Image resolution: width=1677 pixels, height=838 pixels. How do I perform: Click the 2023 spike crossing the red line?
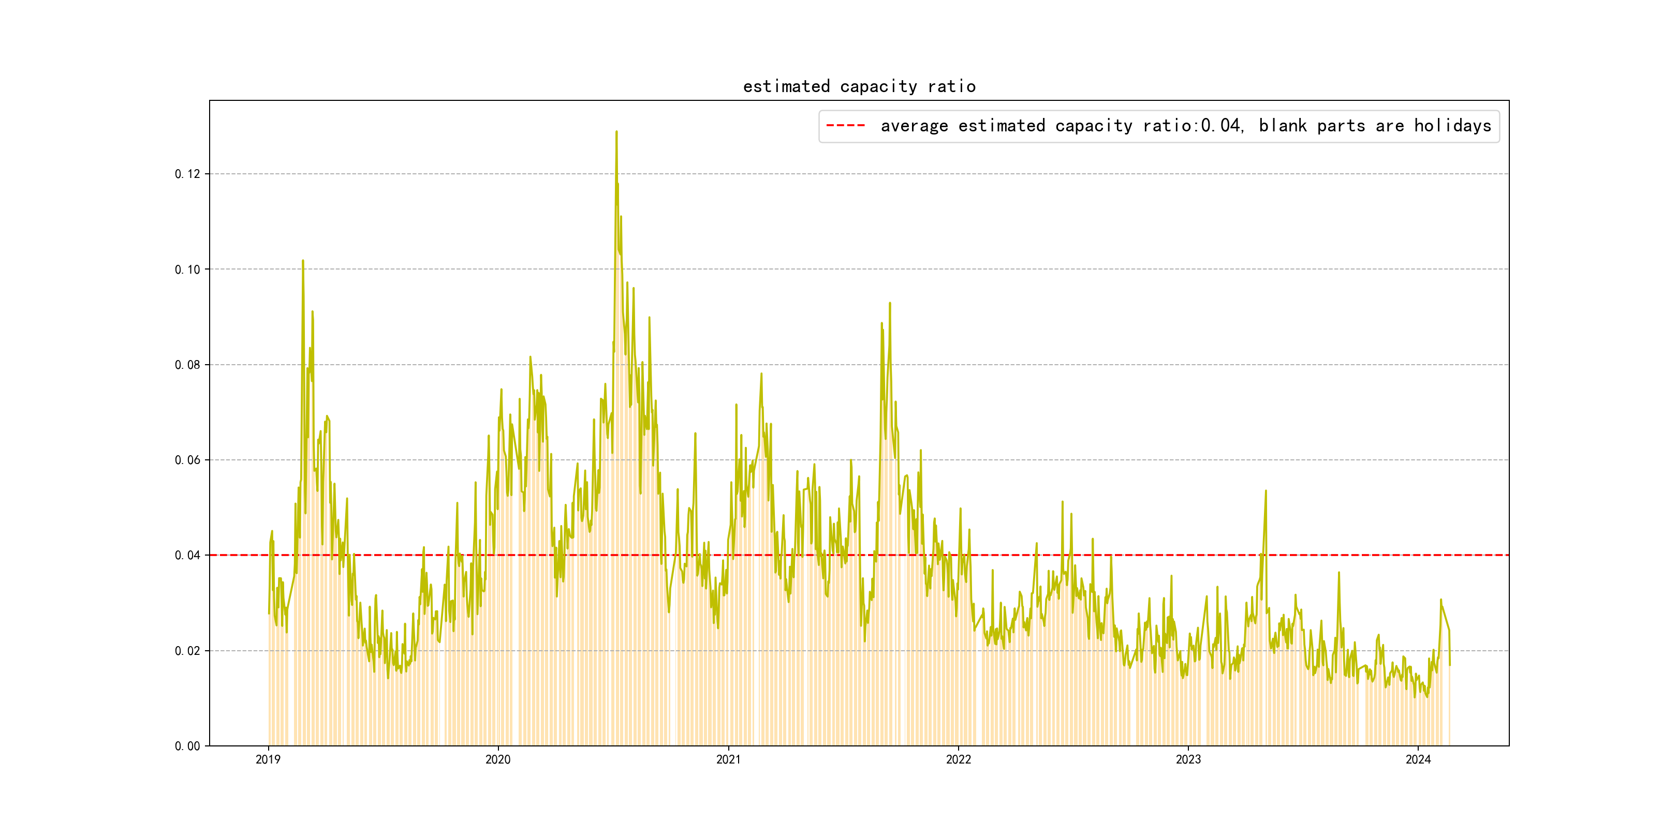pyautogui.click(x=1265, y=492)
